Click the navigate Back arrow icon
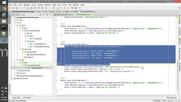181x102 pixels. tap(46, 8)
